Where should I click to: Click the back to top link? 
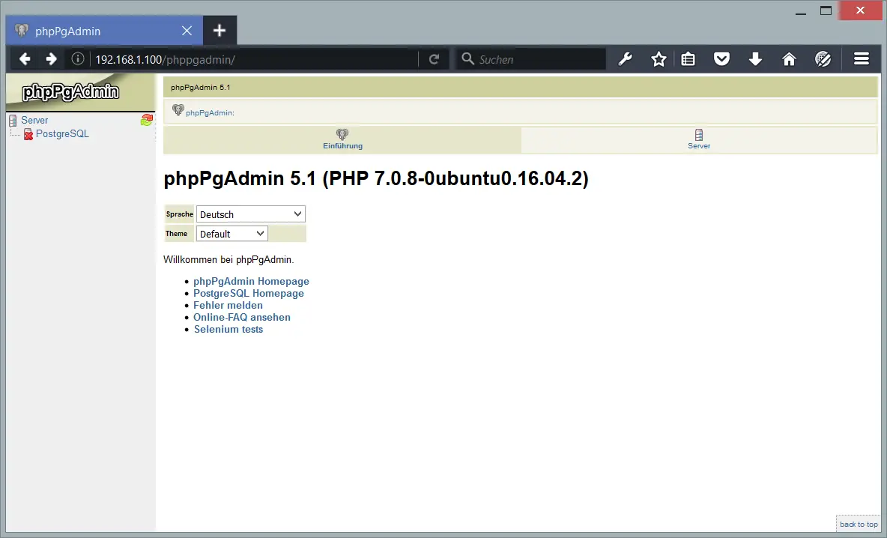pyautogui.click(x=859, y=524)
